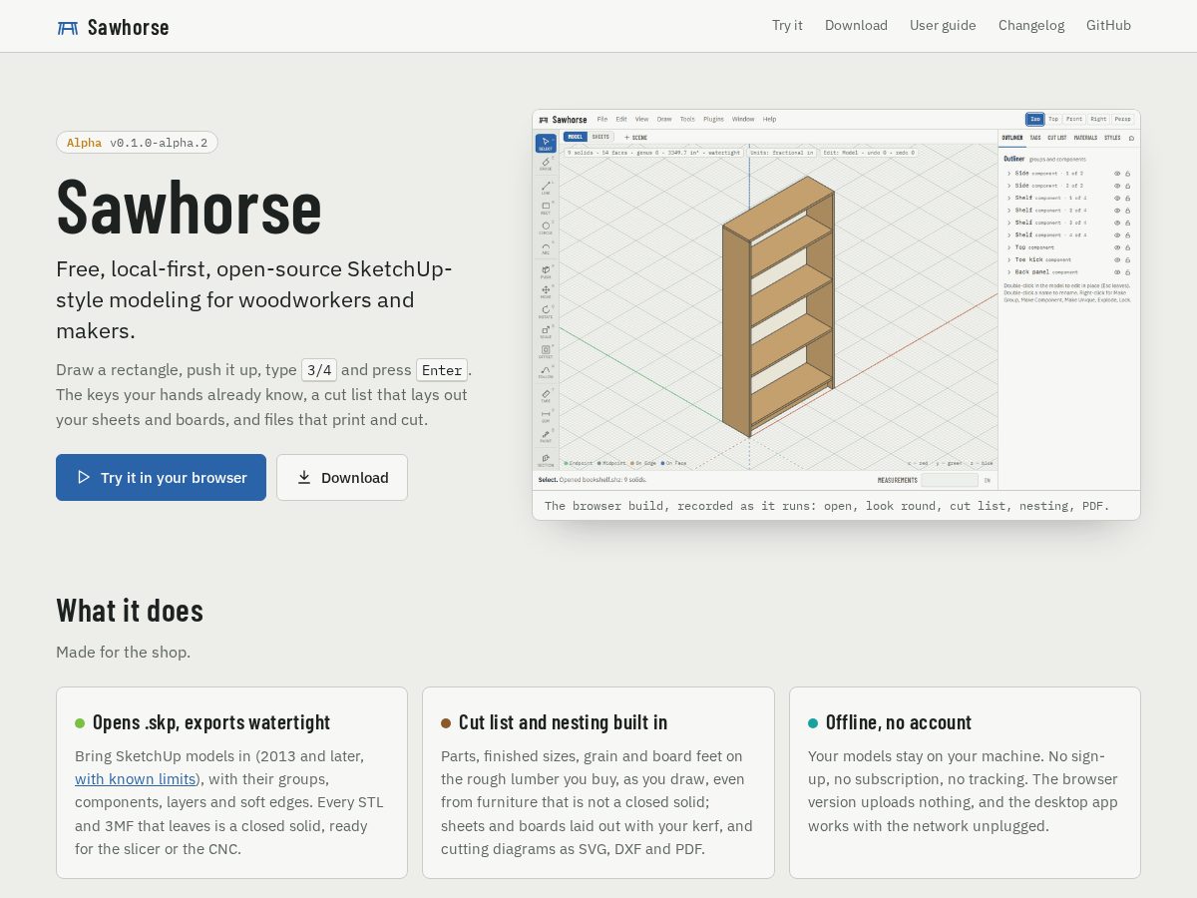
Task: Open the File menu in preview
Action: pos(602,119)
